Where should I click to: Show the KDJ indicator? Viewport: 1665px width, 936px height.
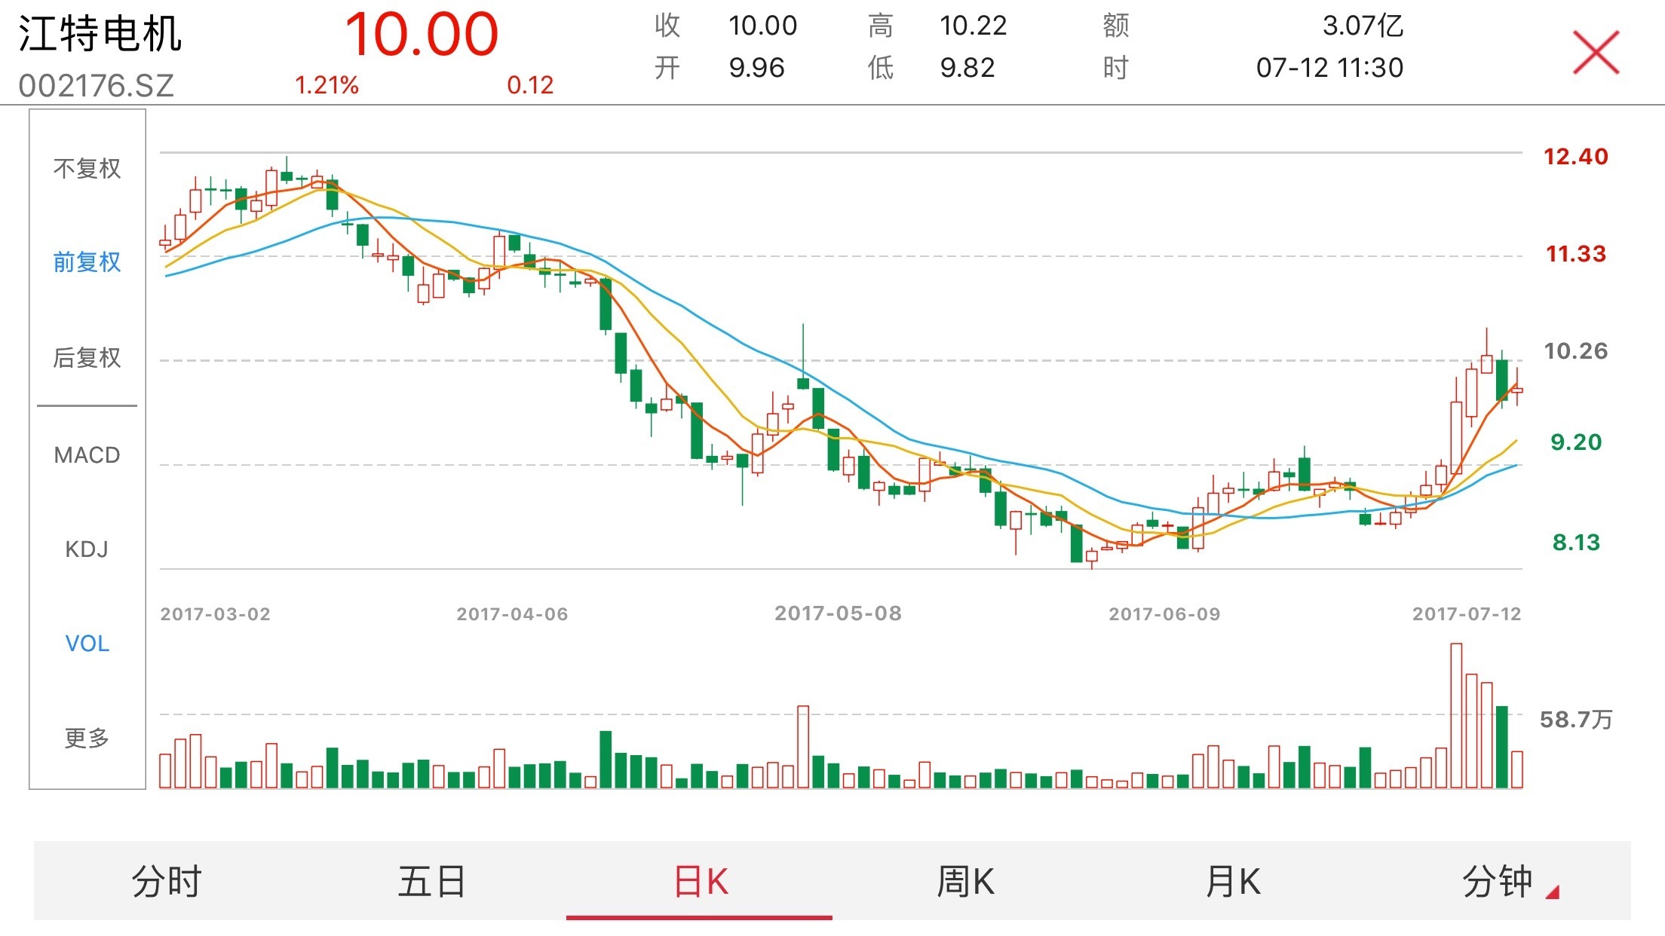point(87,549)
